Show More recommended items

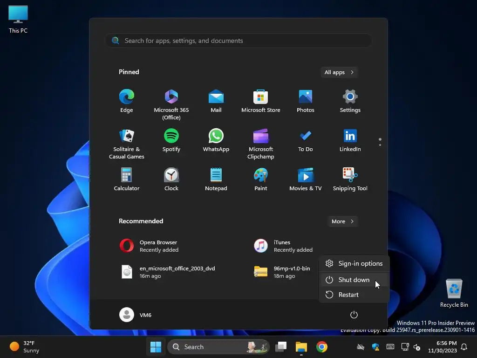343,221
